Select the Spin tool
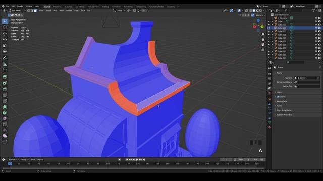This screenshot has width=323, height=181. pos(5,113)
